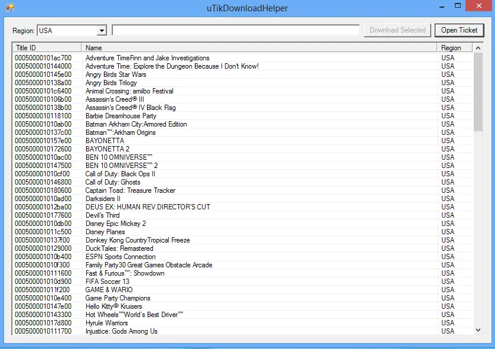495x349 pixels.
Task: Select the Darksiders II row
Action: point(242,199)
